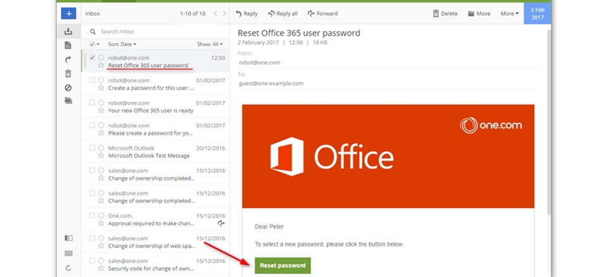Star the 'Approval required to make chan...' email
The image size is (608, 277).
tap(101, 223)
